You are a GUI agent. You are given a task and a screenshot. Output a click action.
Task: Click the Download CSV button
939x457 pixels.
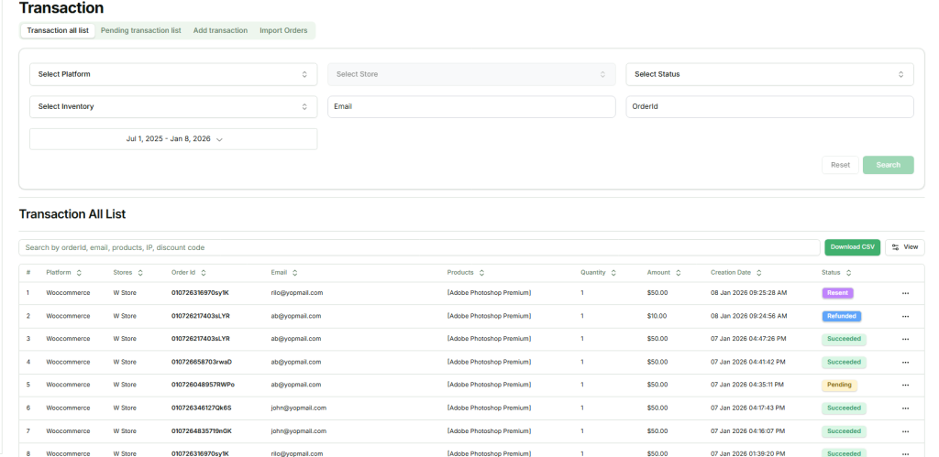coord(852,247)
